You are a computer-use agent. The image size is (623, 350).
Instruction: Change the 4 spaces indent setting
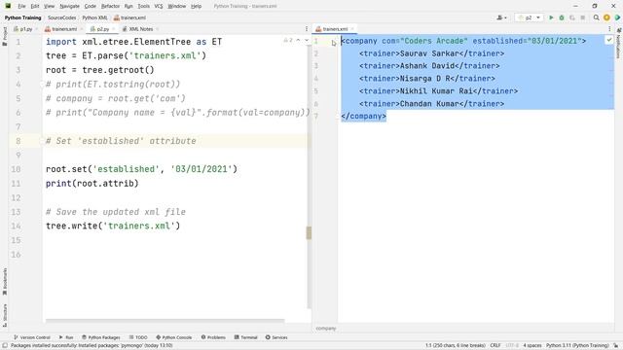(532, 346)
